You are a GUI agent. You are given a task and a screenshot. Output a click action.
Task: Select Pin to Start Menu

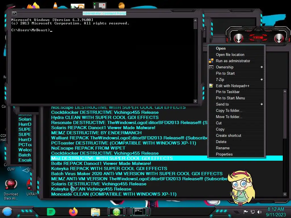236,98
